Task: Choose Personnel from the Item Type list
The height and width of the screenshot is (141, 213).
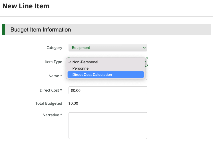Action: pyautogui.click(x=81, y=68)
